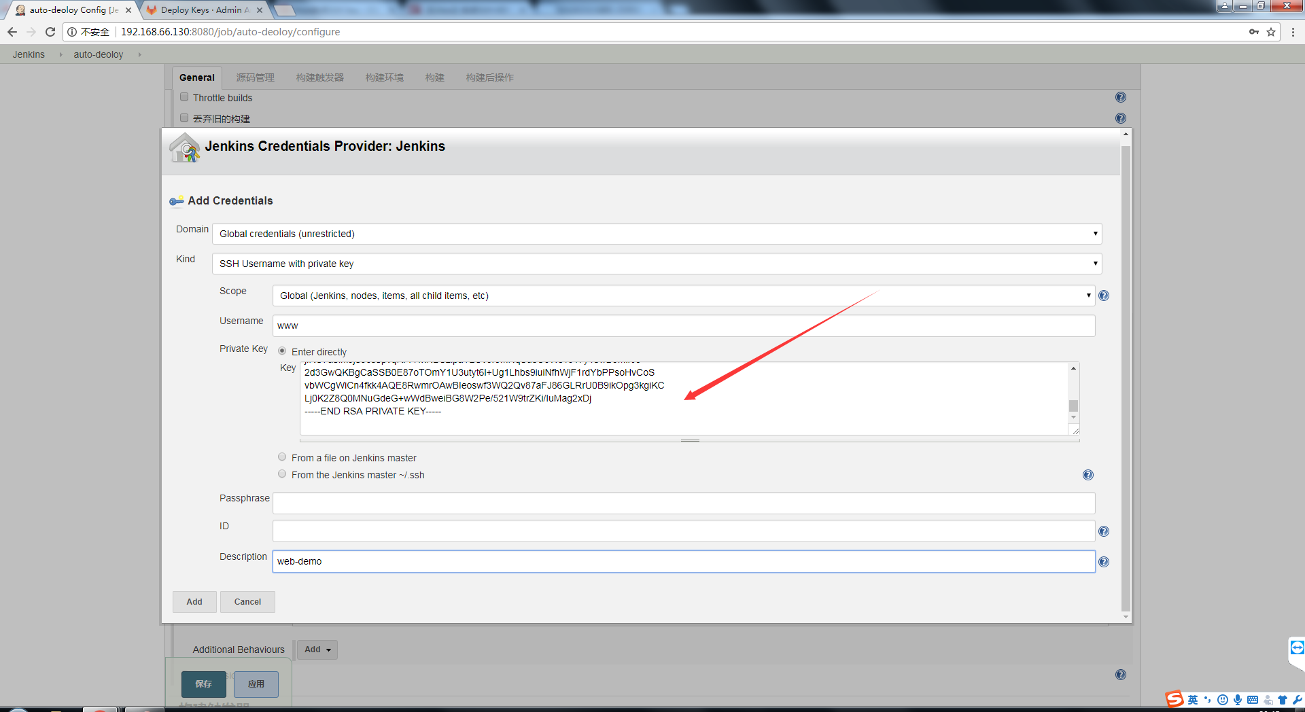Choose From a file on Jenkins master
This screenshot has width=1305, height=712.
pos(282,457)
